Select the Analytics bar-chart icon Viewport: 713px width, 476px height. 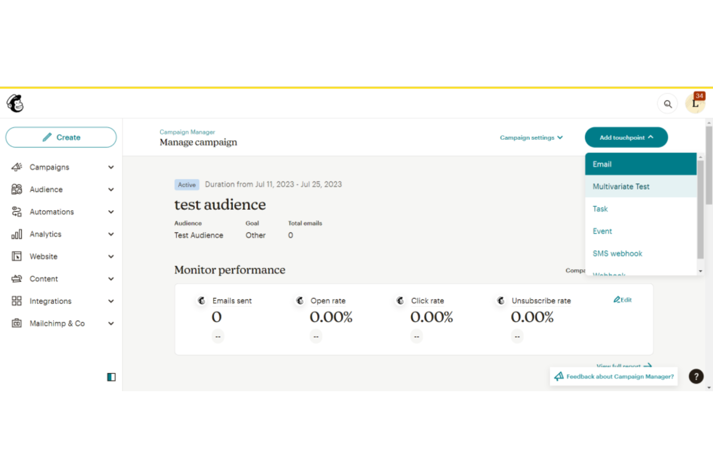16,234
